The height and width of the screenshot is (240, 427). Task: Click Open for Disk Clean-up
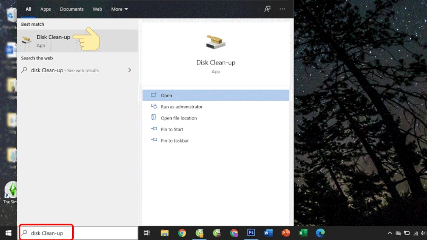coord(216,96)
